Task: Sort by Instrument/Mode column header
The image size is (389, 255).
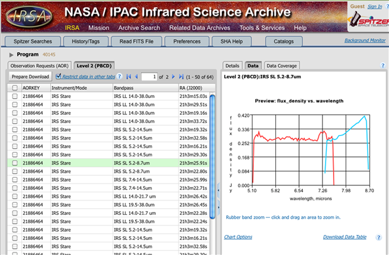Action: click(x=82, y=88)
